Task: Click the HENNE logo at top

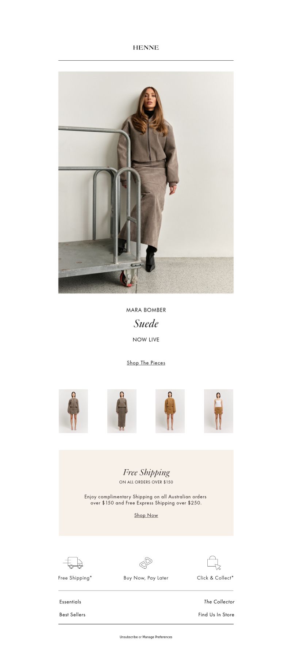Action: 146,48
